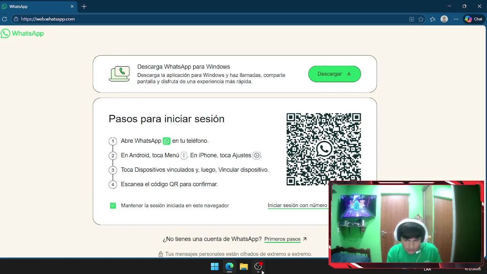
Task: Open File Explorer from the taskbar
Action: (243, 267)
